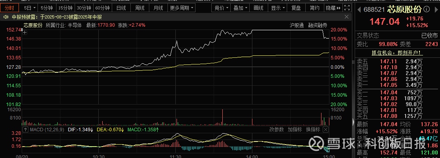Click 买五 price 147.00
The height and width of the screenshot is (158, 440).
(x=388, y=116)
